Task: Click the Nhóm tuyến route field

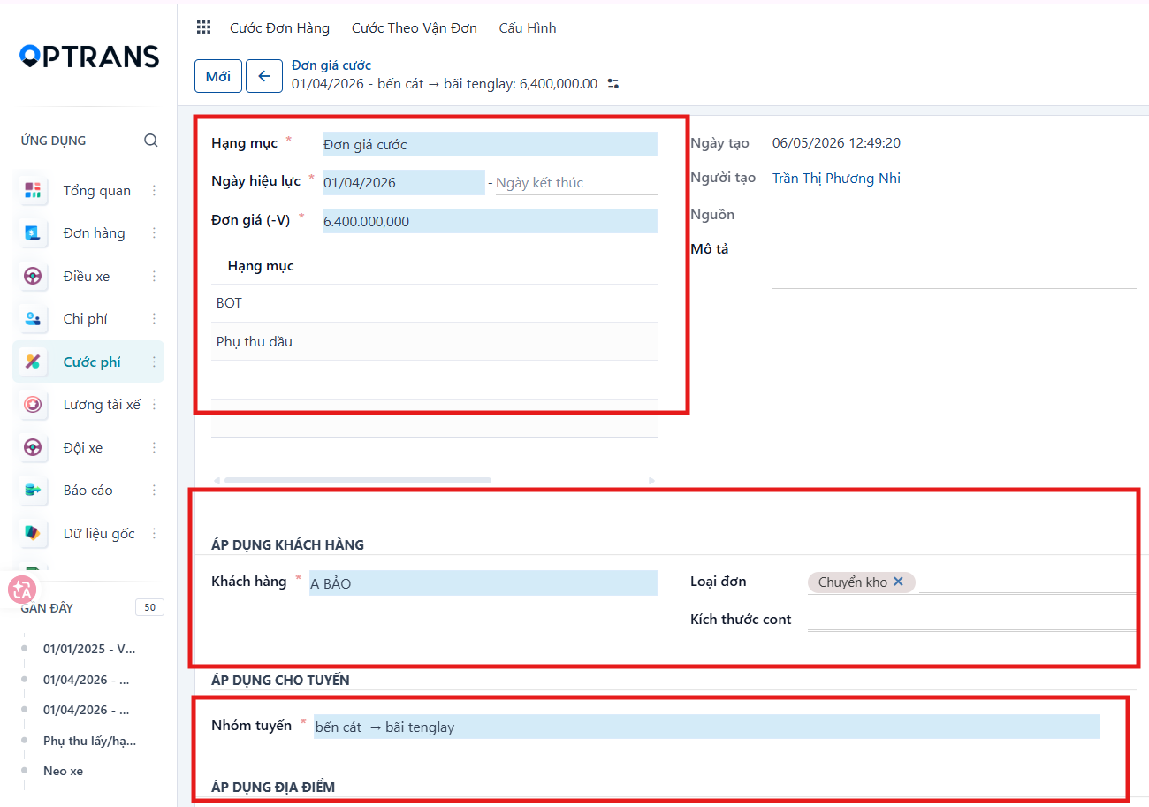Action: tap(707, 727)
